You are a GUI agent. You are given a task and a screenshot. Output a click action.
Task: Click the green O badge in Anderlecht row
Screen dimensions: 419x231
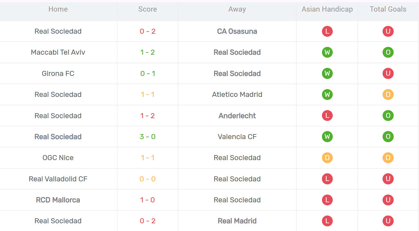388,116
